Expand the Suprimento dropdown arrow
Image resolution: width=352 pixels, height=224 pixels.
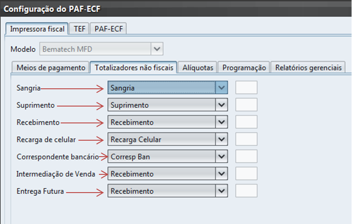coord(222,105)
